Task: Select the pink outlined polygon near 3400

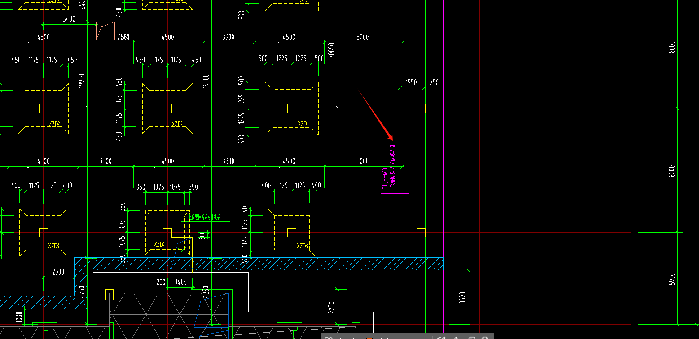Action: (x=105, y=30)
